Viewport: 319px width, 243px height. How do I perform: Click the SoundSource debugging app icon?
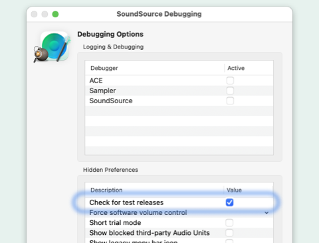pyautogui.click(x=53, y=47)
